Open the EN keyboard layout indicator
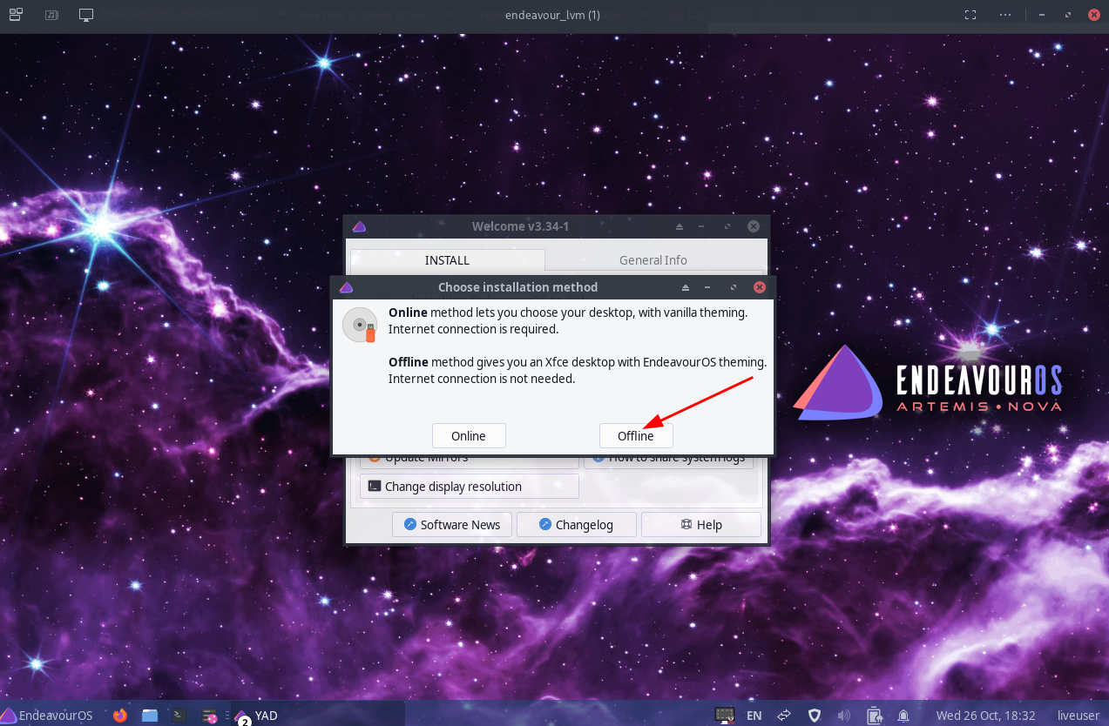The image size is (1109, 726). click(x=754, y=716)
